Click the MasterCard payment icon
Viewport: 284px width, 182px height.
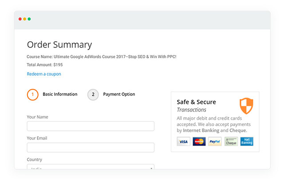(x=199, y=142)
